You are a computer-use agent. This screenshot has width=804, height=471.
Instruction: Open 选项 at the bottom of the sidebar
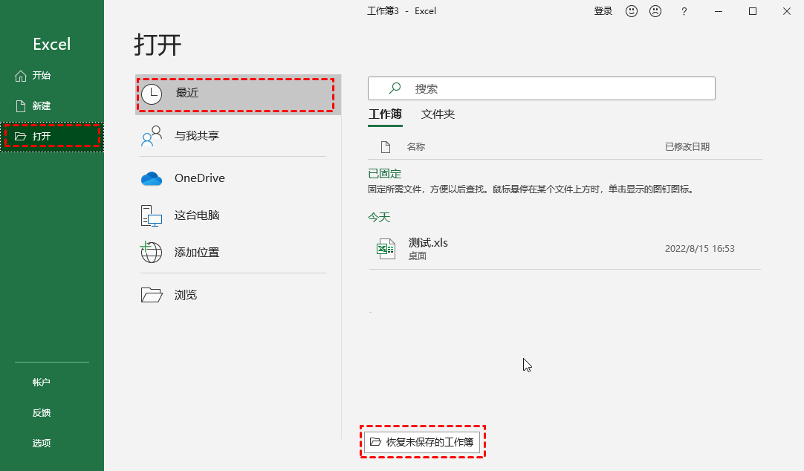(x=41, y=442)
